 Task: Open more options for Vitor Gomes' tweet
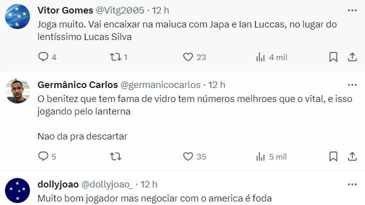tap(353, 10)
